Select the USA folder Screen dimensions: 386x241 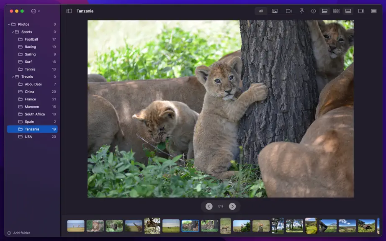coord(32,137)
